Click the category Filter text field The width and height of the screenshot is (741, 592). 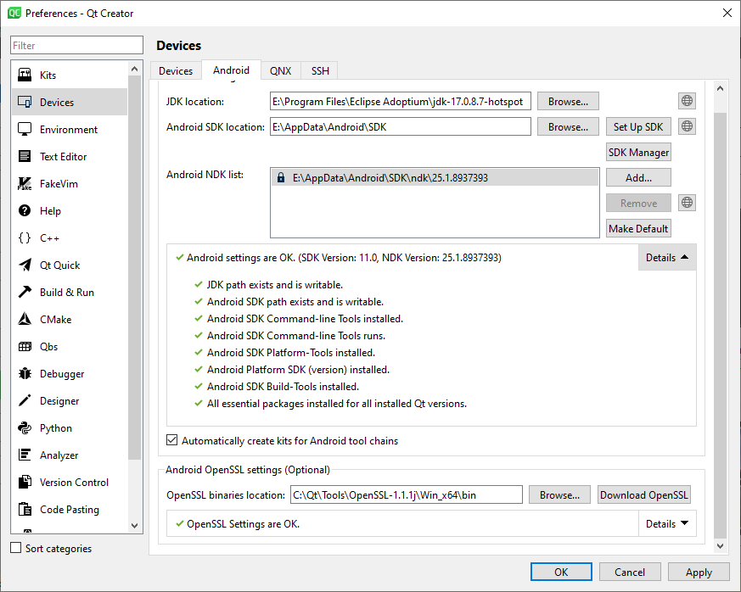tap(77, 46)
